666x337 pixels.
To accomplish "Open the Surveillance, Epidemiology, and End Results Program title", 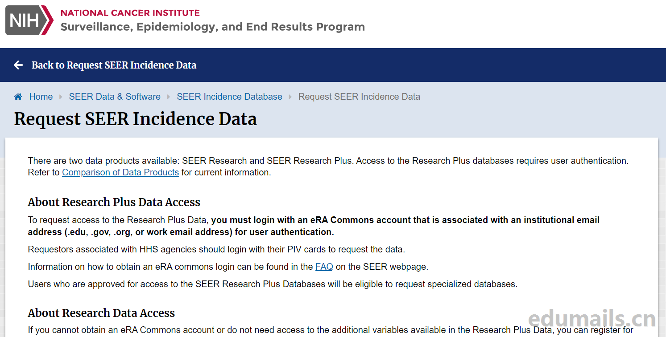I will tap(212, 27).
